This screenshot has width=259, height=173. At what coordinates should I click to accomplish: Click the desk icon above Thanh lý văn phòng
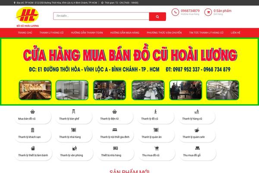[x=75, y=148]
